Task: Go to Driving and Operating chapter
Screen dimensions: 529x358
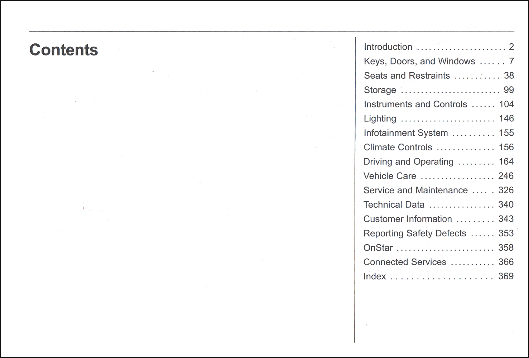Action: pos(439,161)
